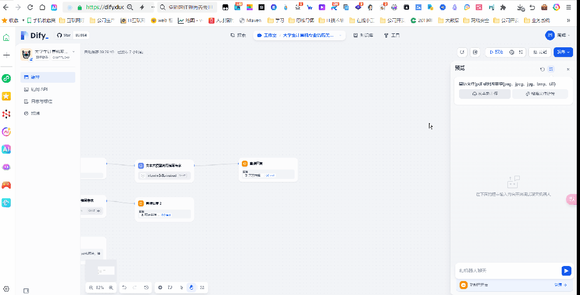
Task: Open the Tools tab in top navigation
Action: point(392,35)
